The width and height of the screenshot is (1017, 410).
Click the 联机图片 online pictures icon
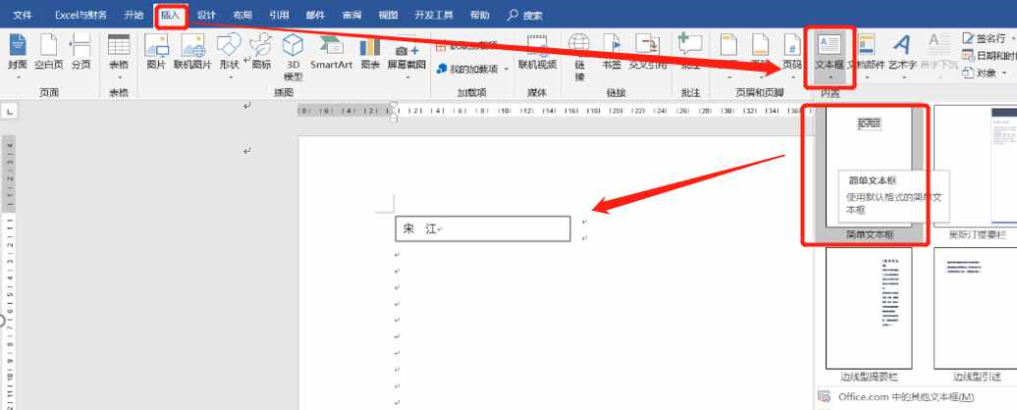pyautogui.click(x=192, y=45)
